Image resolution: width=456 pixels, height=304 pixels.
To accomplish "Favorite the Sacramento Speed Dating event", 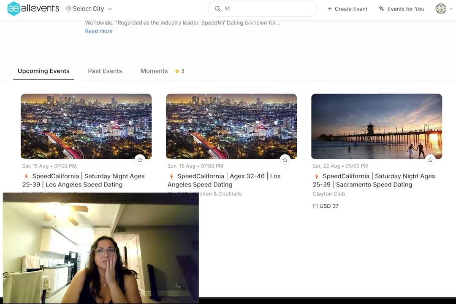I will click(430, 160).
